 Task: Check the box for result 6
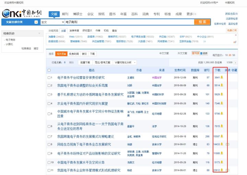coord(49,126)
